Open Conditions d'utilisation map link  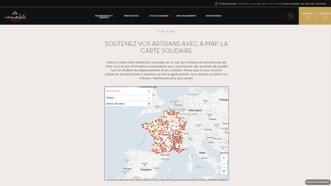(x=217, y=179)
